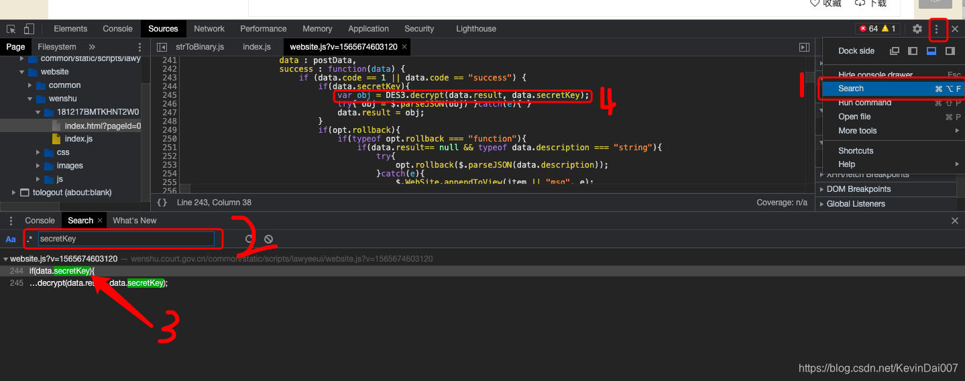Expand the css folder
The width and height of the screenshot is (965, 381).
[38, 152]
